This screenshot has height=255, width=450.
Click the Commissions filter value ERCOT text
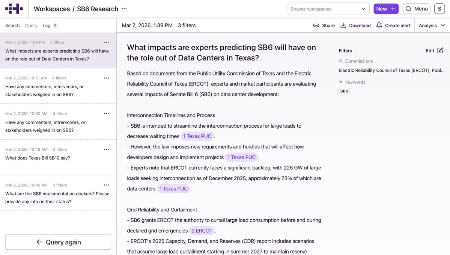pyautogui.click(x=391, y=70)
